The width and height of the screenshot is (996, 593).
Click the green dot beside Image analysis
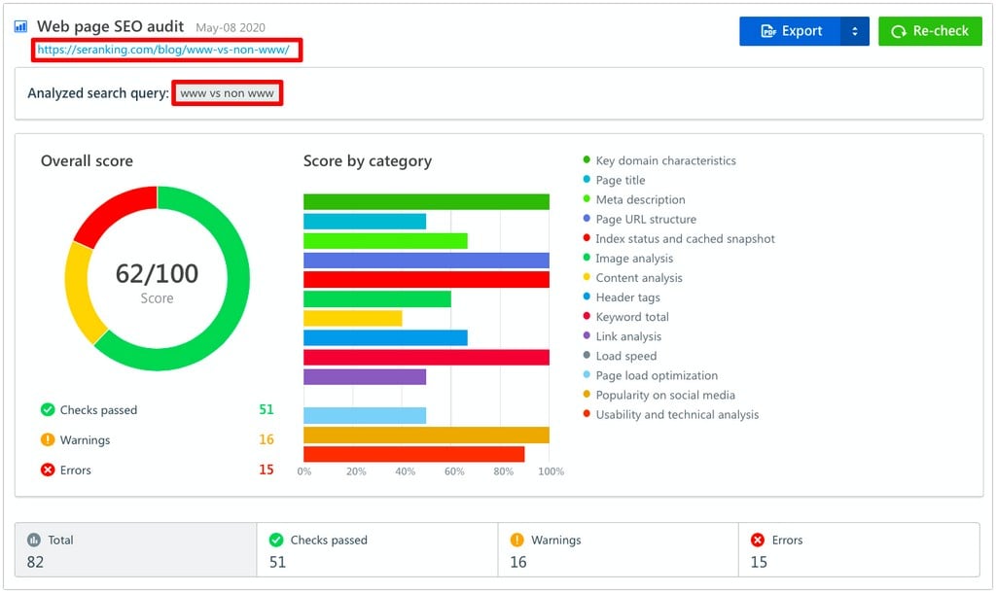click(586, 258)
